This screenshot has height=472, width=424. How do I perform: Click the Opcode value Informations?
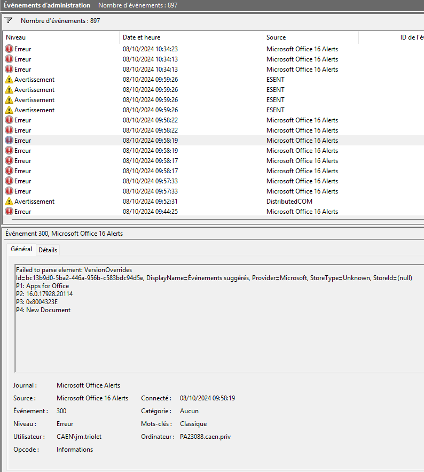(x=75, y=450)
